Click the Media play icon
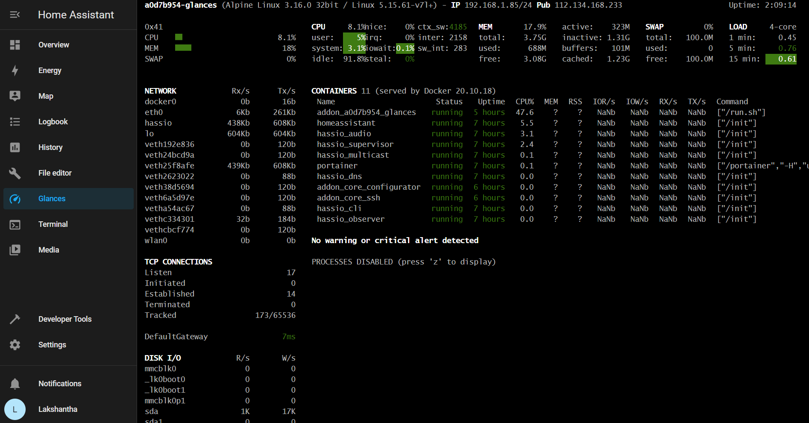The image size is (809, 423). 15,250
